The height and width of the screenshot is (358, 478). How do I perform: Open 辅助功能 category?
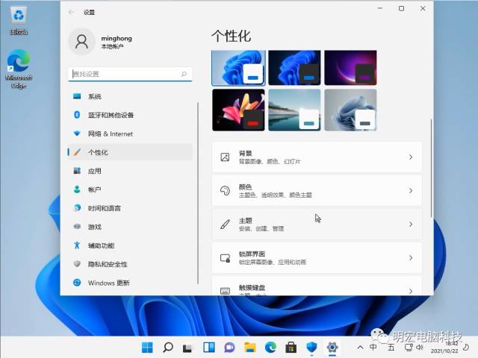pyautogui.click(x=131, y=245)
